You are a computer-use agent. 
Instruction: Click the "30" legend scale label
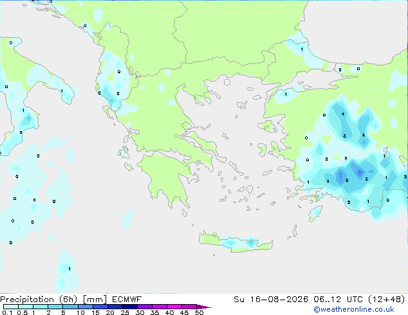(140, 312)
